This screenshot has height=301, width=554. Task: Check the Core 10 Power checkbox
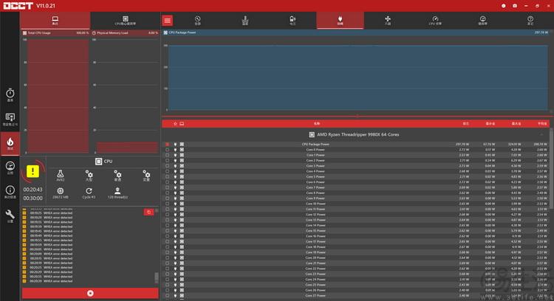point(167,204)
